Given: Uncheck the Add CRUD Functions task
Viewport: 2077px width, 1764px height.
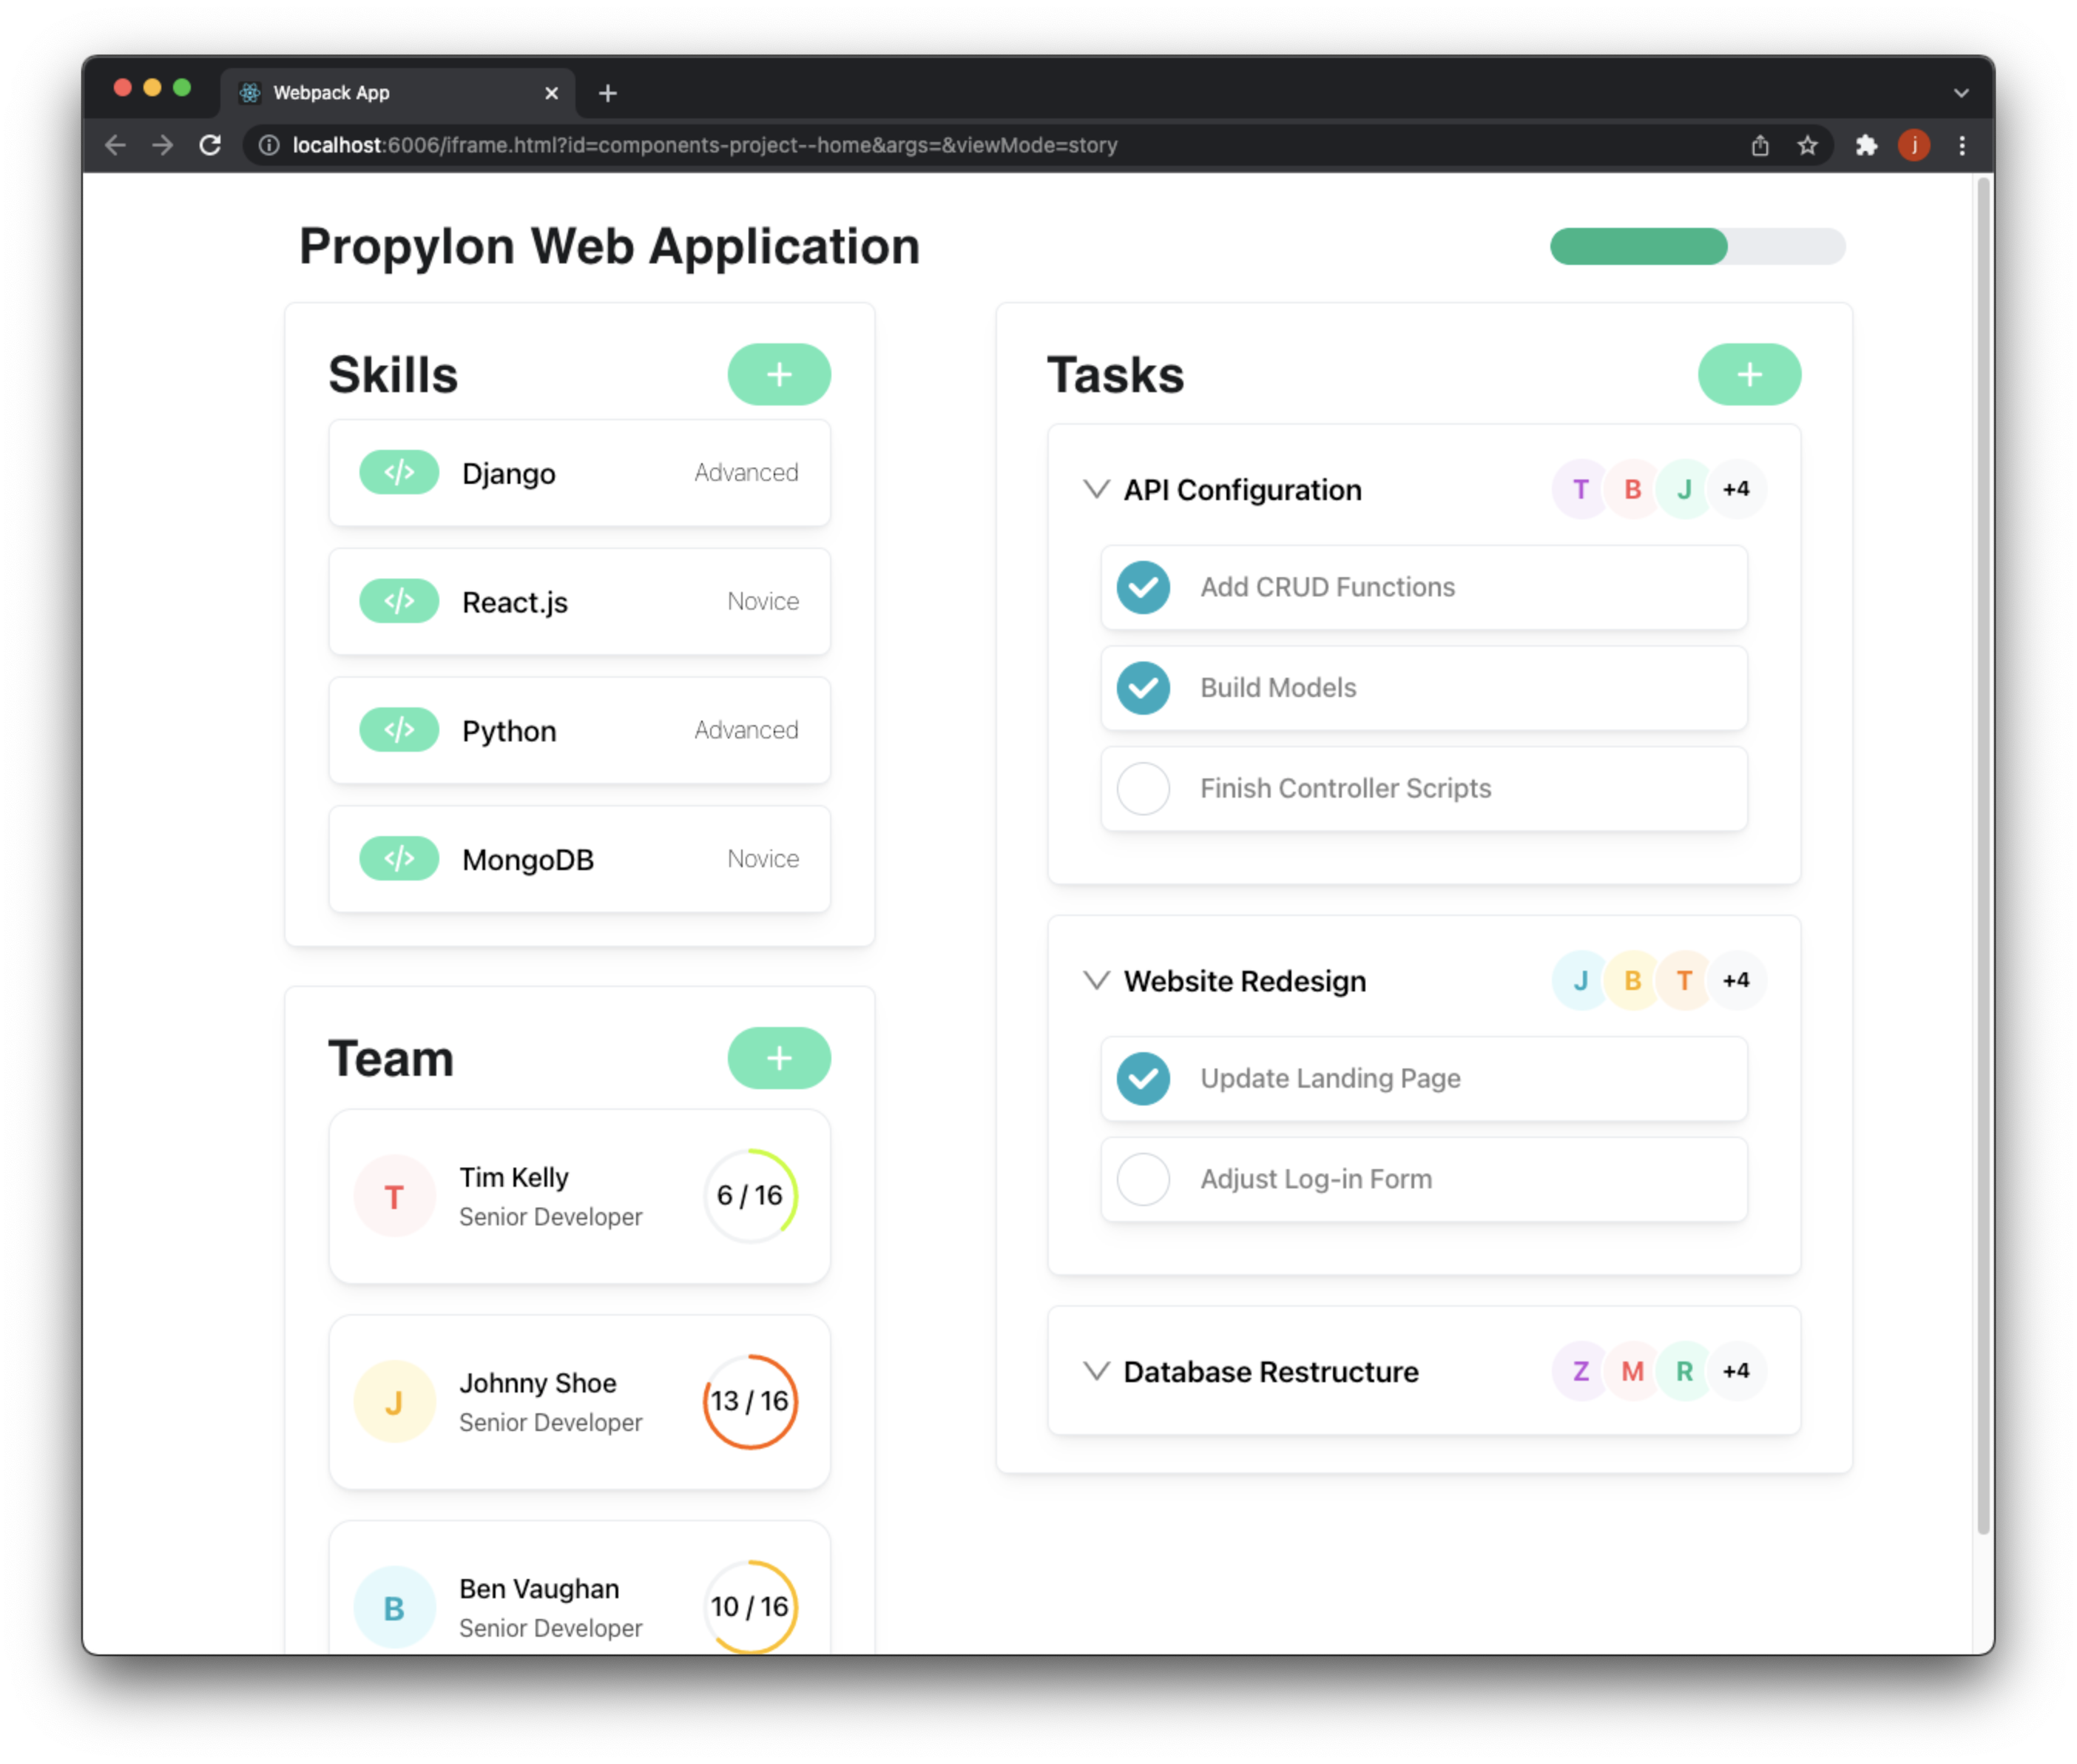Looking at the screenshot, I should pyautogui.click(x=1144, y=588).
